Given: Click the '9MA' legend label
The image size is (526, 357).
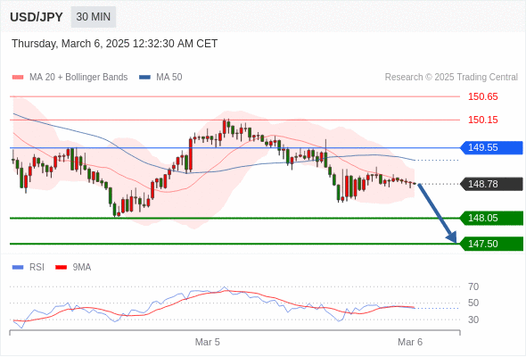Looking at the screenshot, I should click(x=82, y=268).
